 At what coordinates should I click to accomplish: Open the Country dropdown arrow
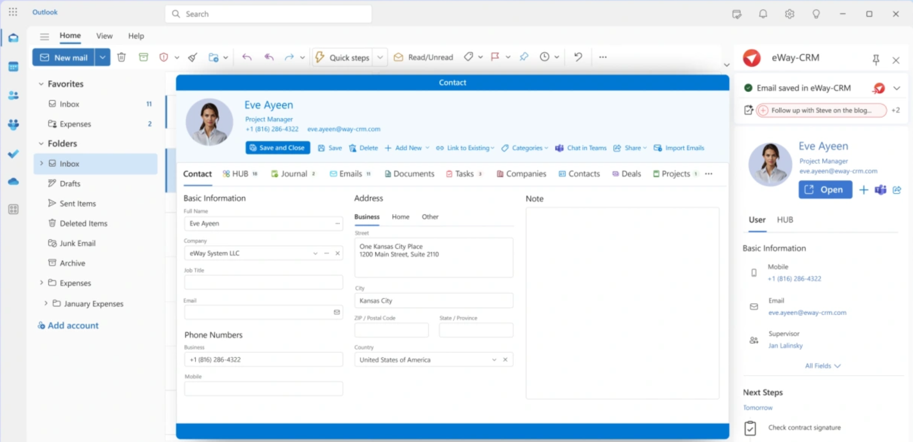coord(494,360)
